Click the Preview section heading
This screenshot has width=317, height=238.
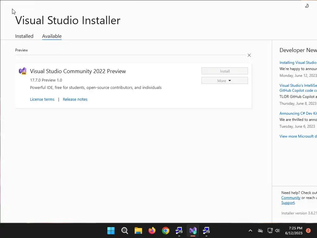coord(21,50)
